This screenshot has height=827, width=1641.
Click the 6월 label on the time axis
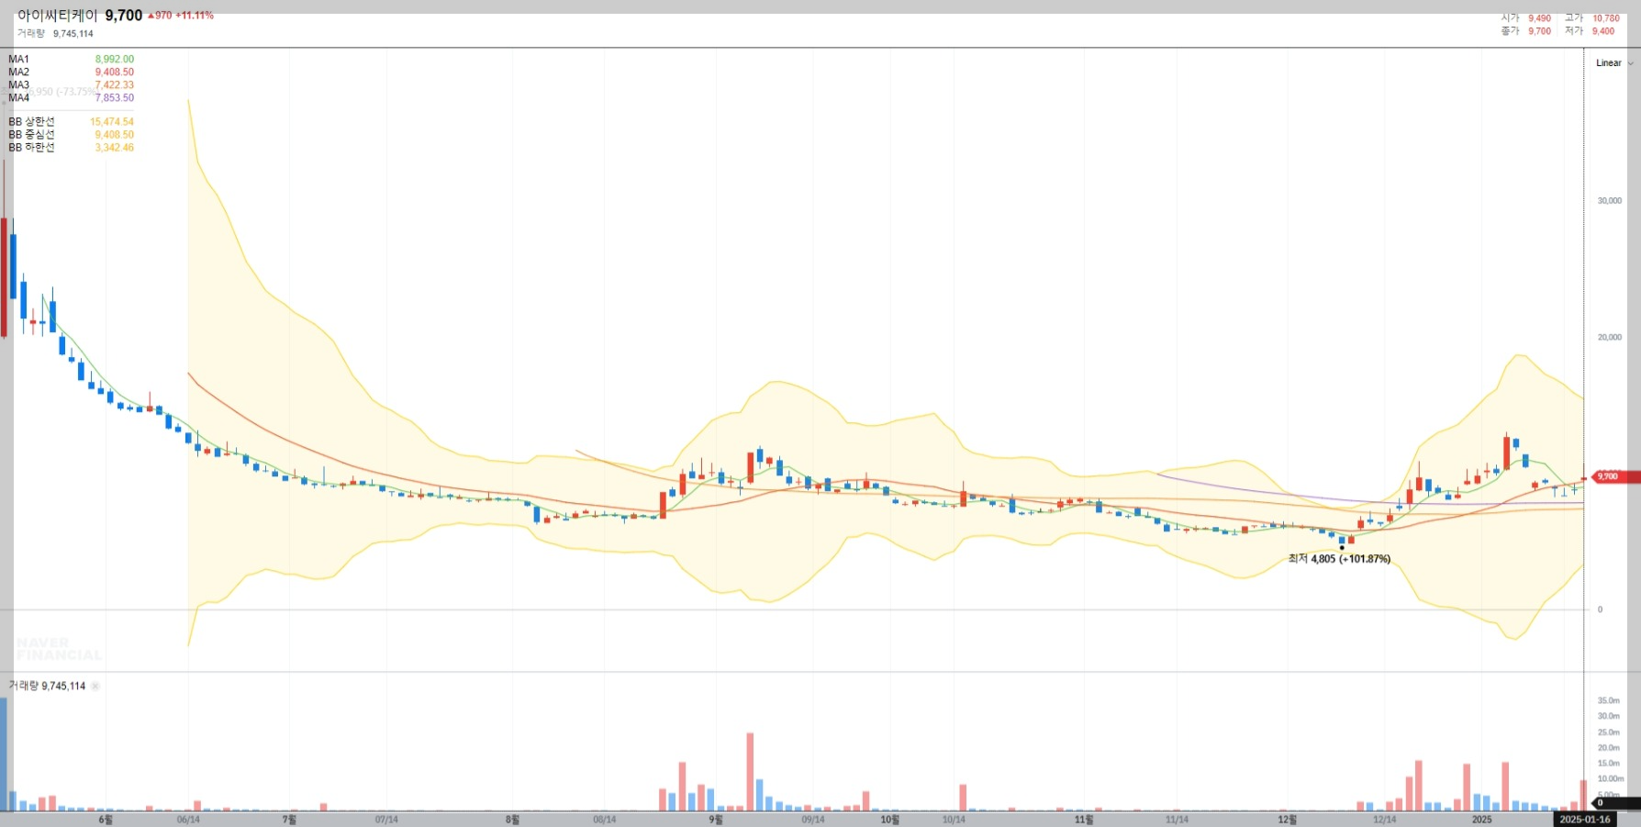tap(106, 820)
